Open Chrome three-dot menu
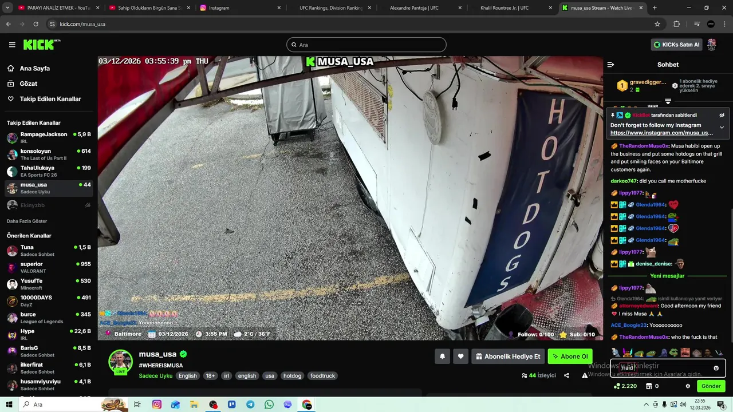The image size is (733, 412). [x=725, y=24]
